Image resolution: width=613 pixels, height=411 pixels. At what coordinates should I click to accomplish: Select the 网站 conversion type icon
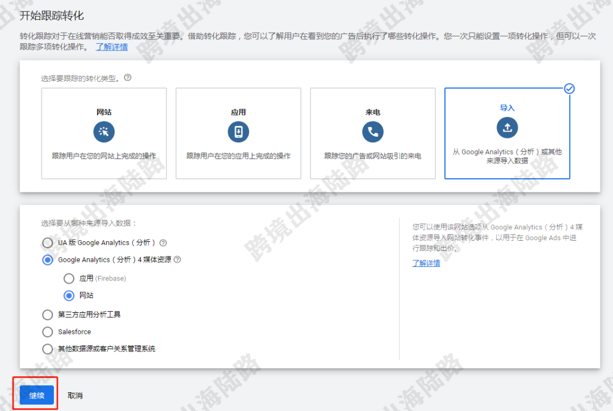click(104, 132)
